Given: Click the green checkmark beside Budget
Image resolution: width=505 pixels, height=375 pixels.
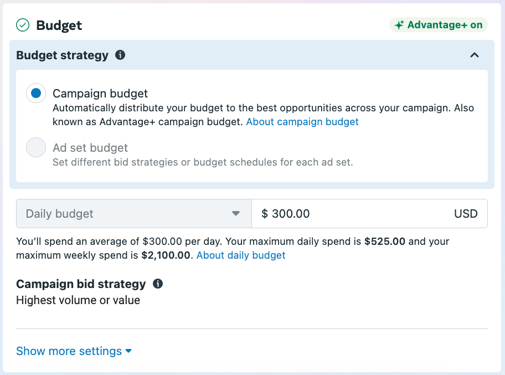Looking at the screenshot, I should coord(23,25).
